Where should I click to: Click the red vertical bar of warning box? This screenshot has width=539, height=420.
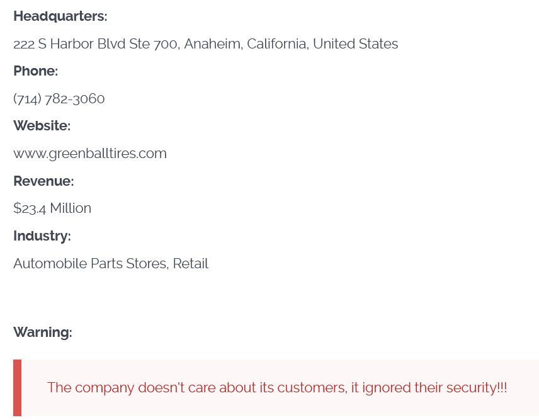17,388
